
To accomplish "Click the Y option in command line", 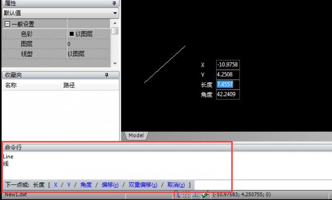I will point(69,184).
